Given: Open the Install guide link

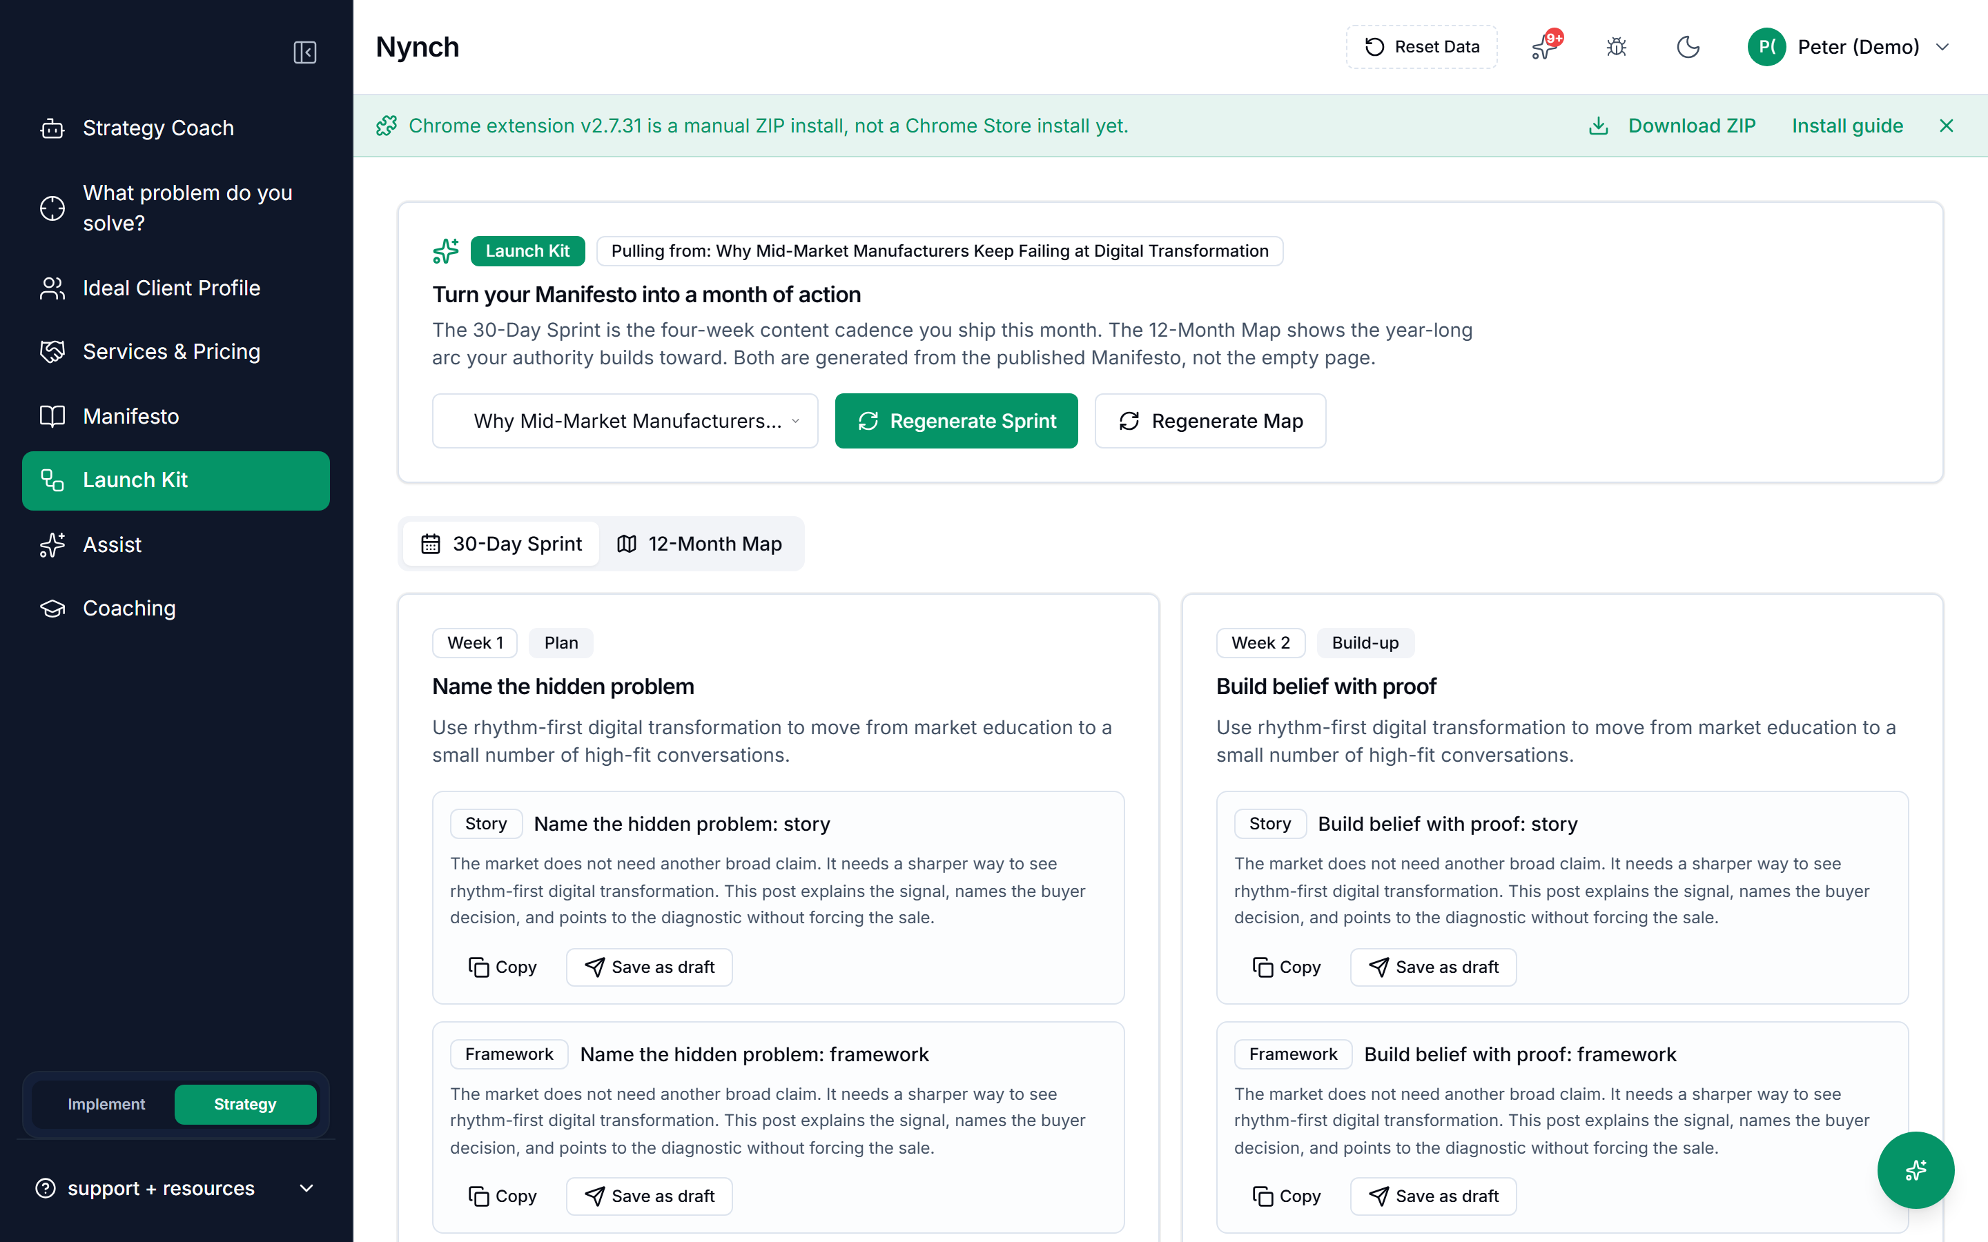Looking at the screenshot, I should pyautogui.click(x=1846, y=126).
